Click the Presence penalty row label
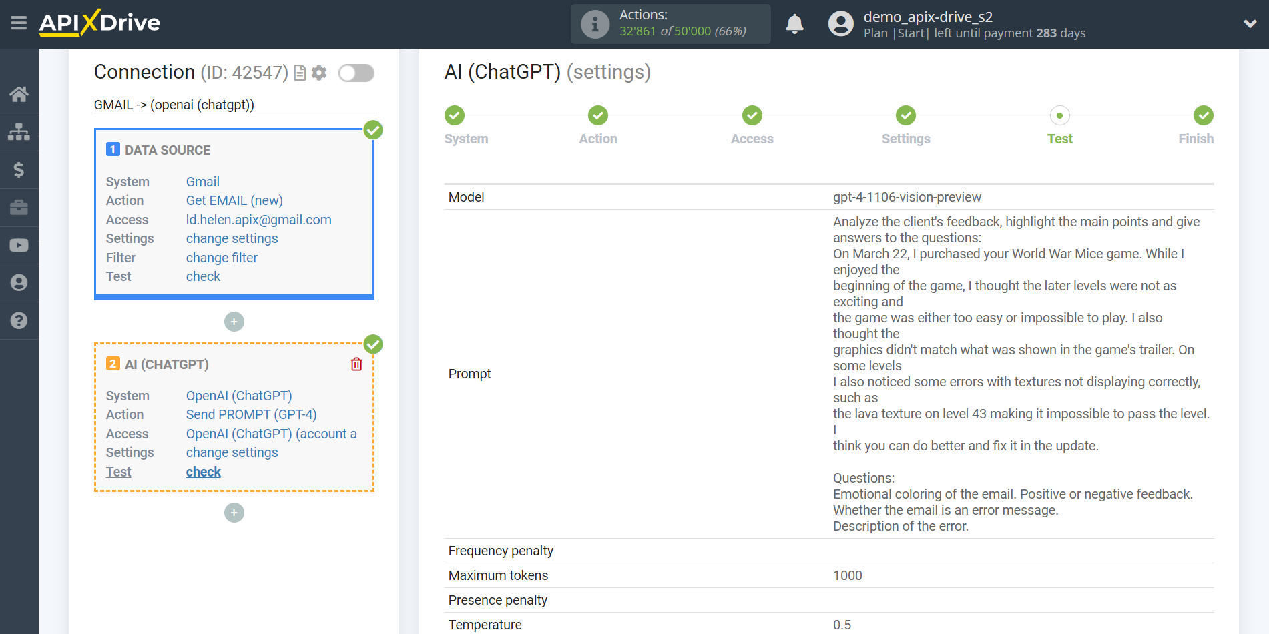Screen dimensions: 1269x634 [x=498, y=600]
